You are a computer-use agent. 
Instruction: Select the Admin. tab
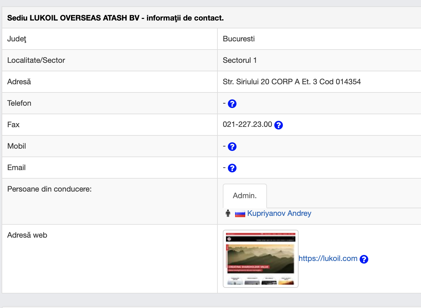[x=245, y=196]
